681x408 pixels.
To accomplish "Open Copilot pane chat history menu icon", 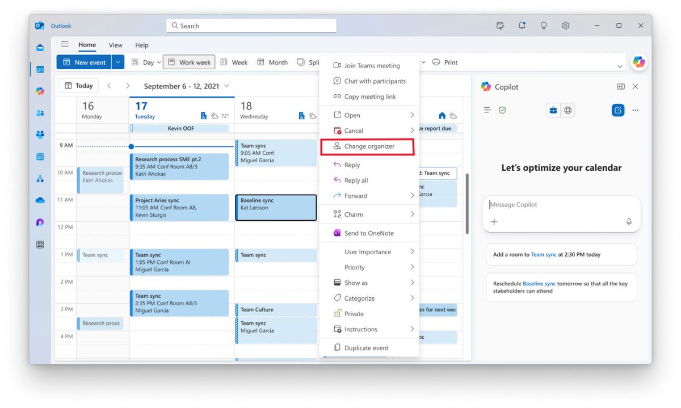I will (x=487, y=110).
